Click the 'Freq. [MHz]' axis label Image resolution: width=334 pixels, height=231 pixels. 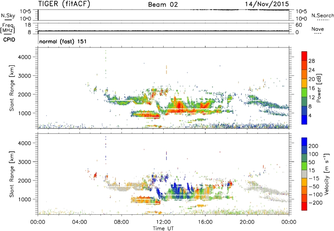(8, 28)
